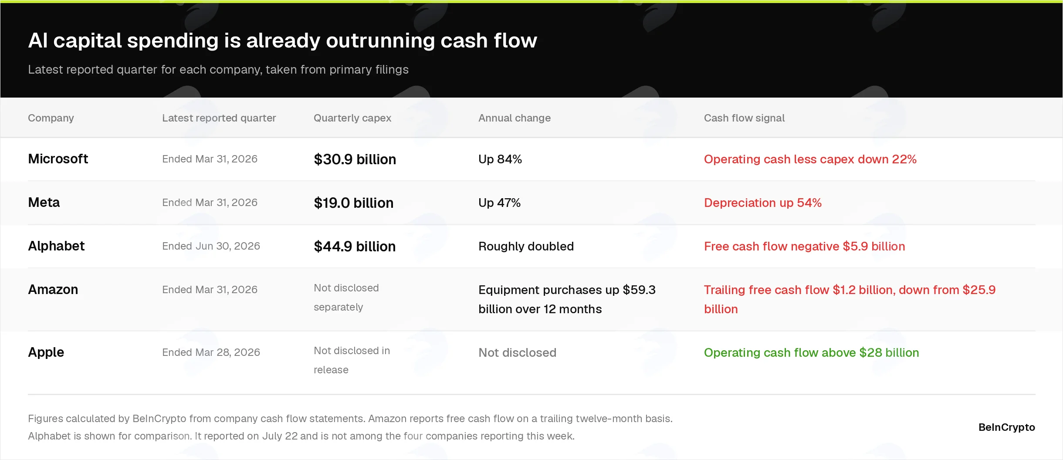Click Apple's "Not disclosed" annual change cell

click(x=517, y=353)
